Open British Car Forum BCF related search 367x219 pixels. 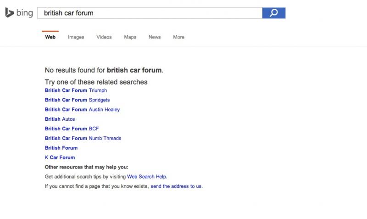tap(72, 129)
